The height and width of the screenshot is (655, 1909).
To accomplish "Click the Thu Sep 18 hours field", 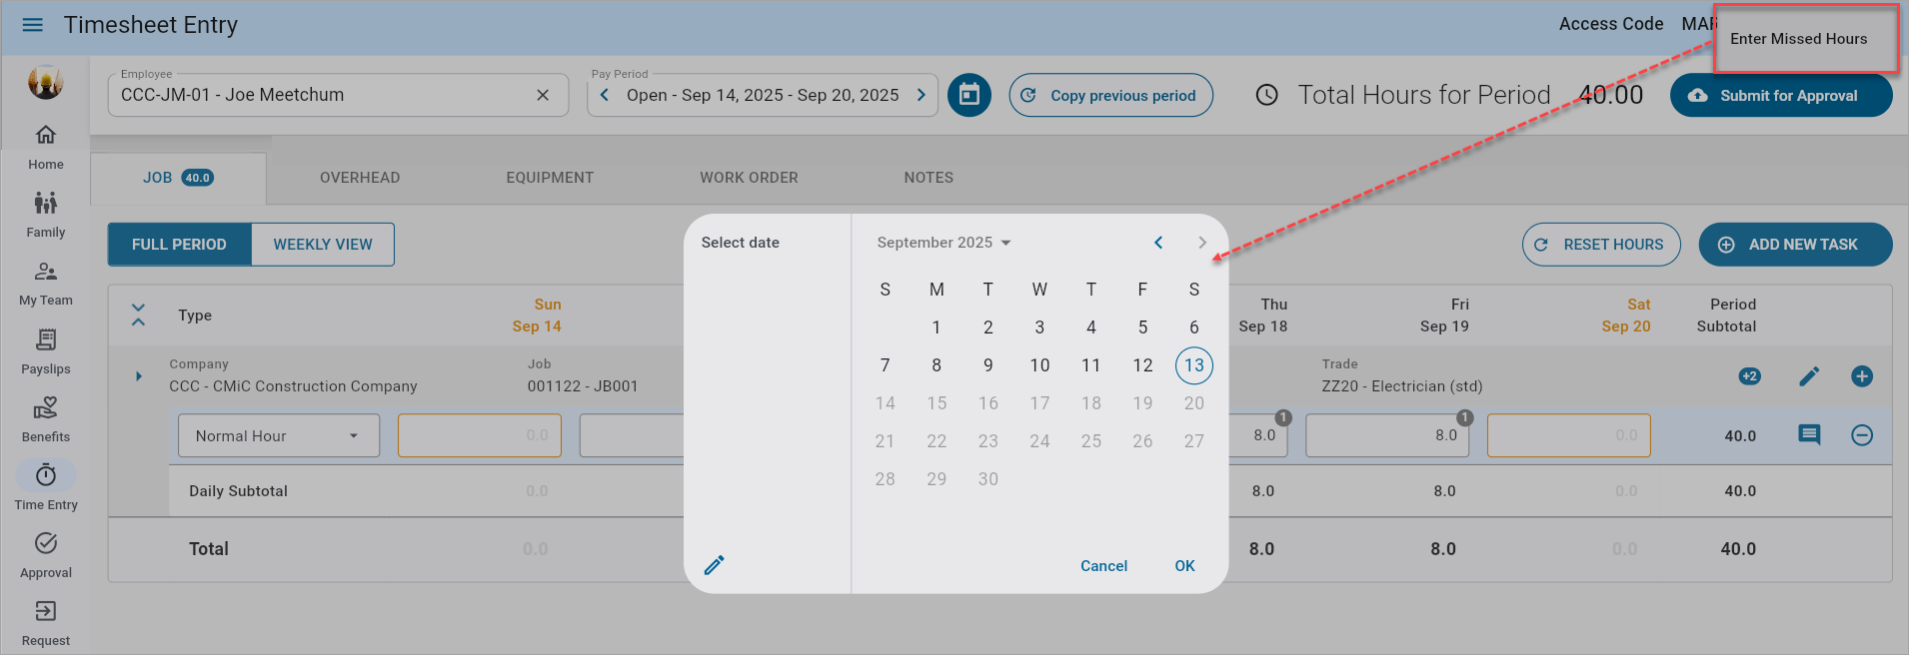I will (1257, 435).
